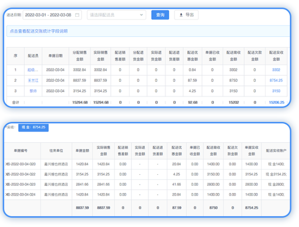
Task: Click the 单据编号 column header
Action: click(x=21, y=151)
